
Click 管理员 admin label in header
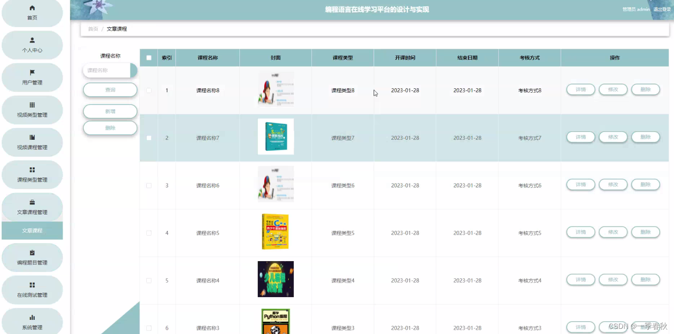[x=636, y=9]
